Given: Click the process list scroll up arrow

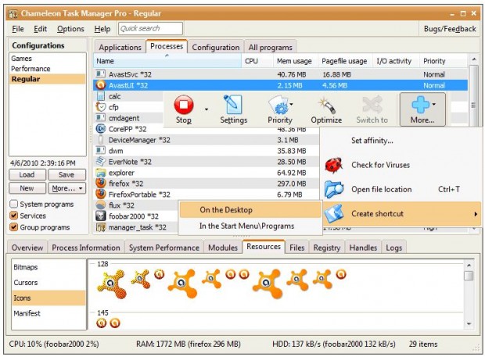Looking at the screenshot, I should click(x=474, y=59).
